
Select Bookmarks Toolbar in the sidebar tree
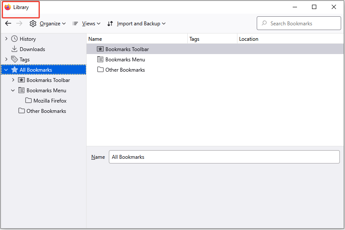pyautogui.click(x=48, y=80)
